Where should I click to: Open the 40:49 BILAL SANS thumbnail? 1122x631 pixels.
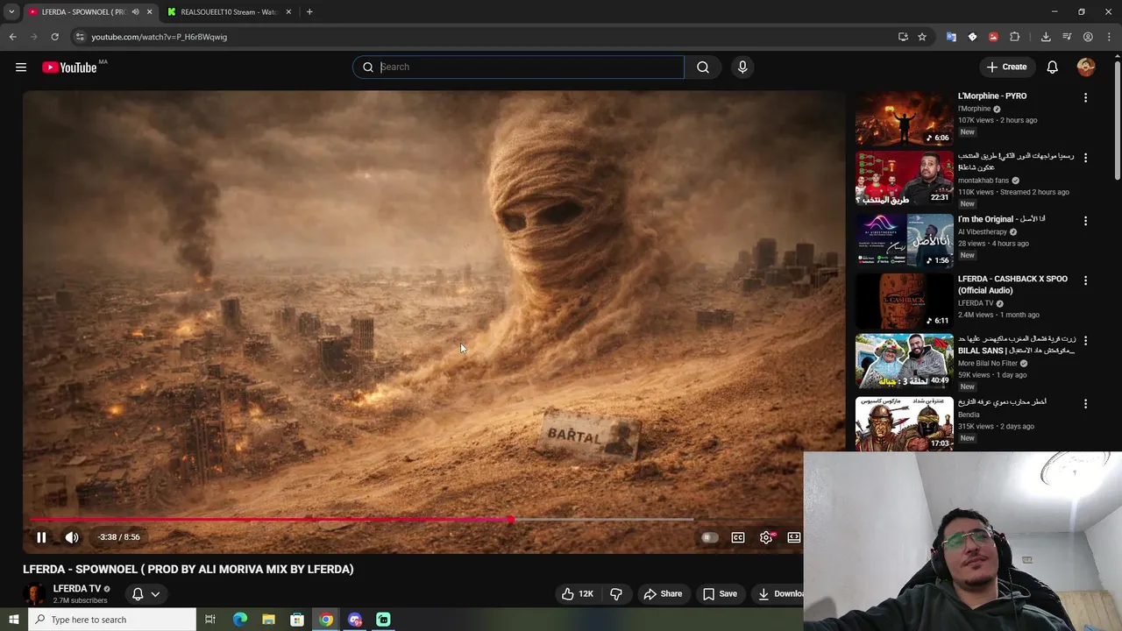[x=904, y=361]
